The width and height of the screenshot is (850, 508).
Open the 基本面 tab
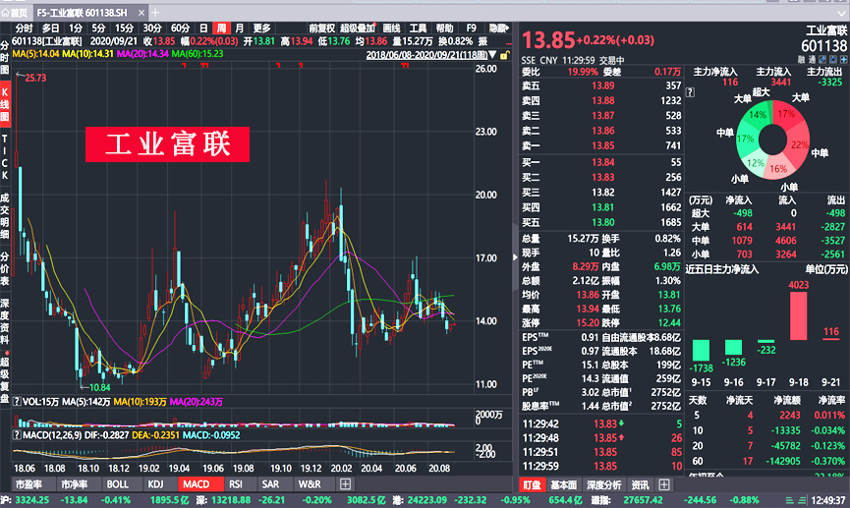click(564, 484)
